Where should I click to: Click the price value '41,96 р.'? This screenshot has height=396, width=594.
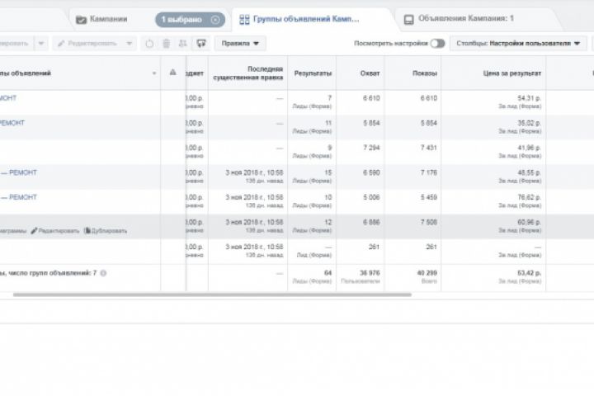529,148
